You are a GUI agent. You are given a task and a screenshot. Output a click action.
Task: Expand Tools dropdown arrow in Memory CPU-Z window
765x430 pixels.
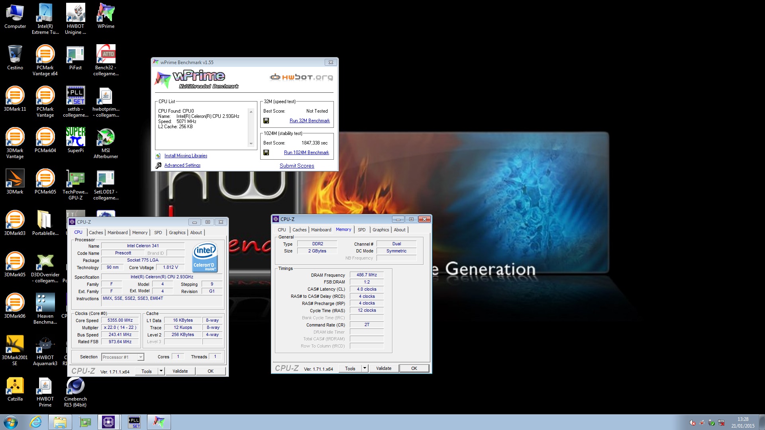(x=365, y=368)
